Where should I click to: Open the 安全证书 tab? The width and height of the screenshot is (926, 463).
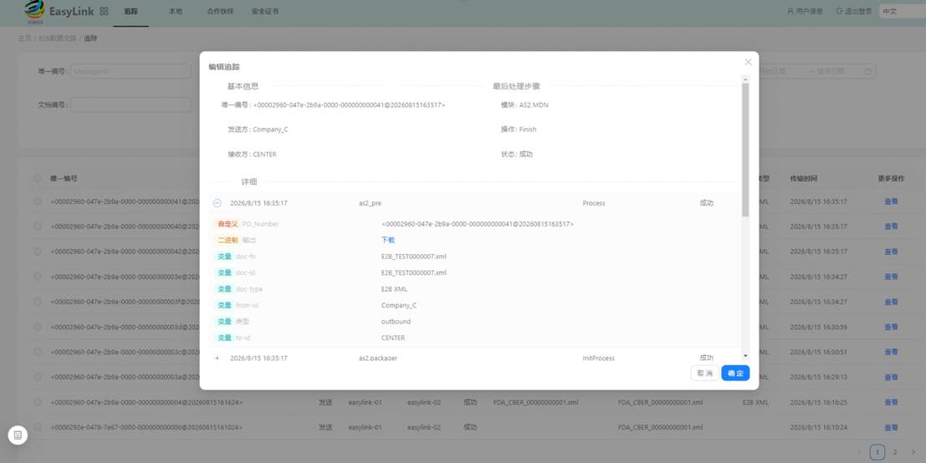pyautogui.click(x=265, y=11)
